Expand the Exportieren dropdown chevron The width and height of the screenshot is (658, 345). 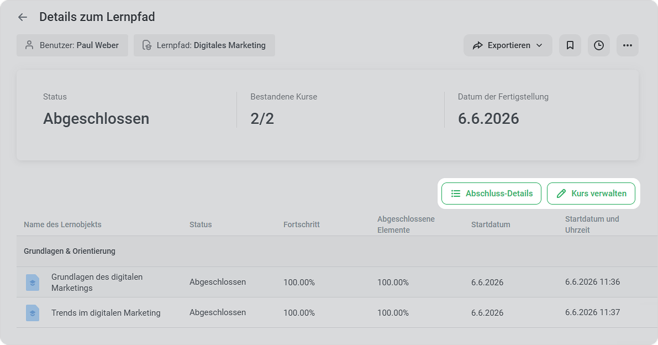tap(539, 45)
